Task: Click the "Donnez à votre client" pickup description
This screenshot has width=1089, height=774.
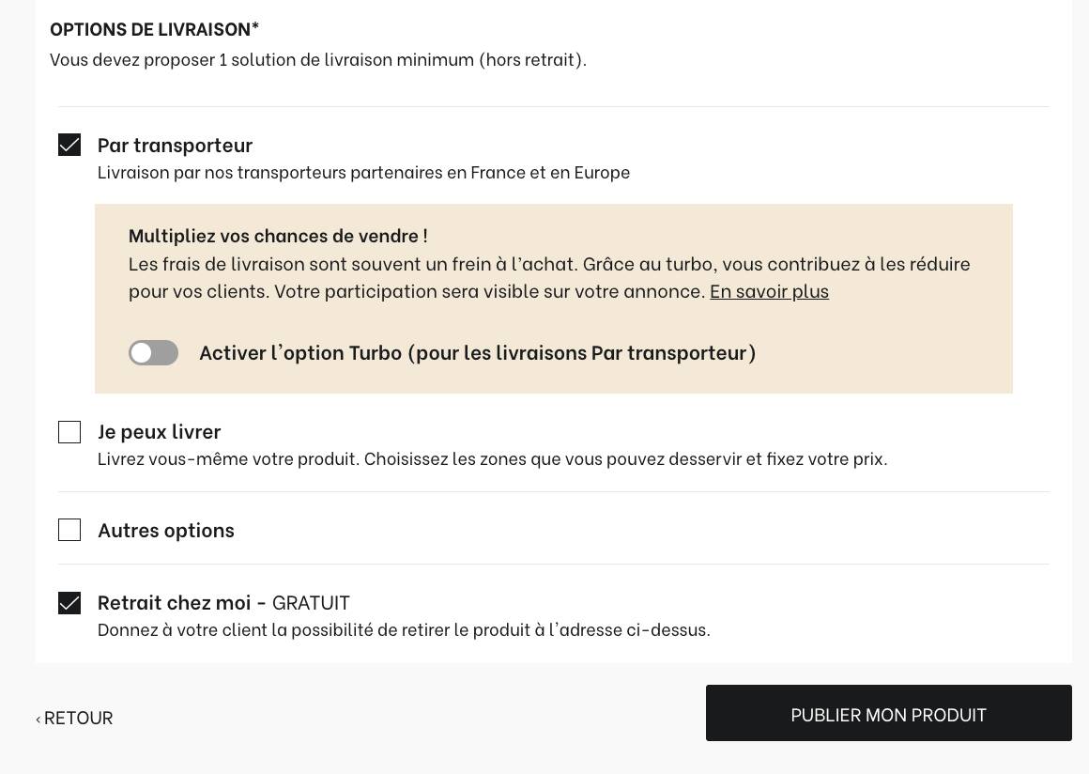Action: [404, 629]
